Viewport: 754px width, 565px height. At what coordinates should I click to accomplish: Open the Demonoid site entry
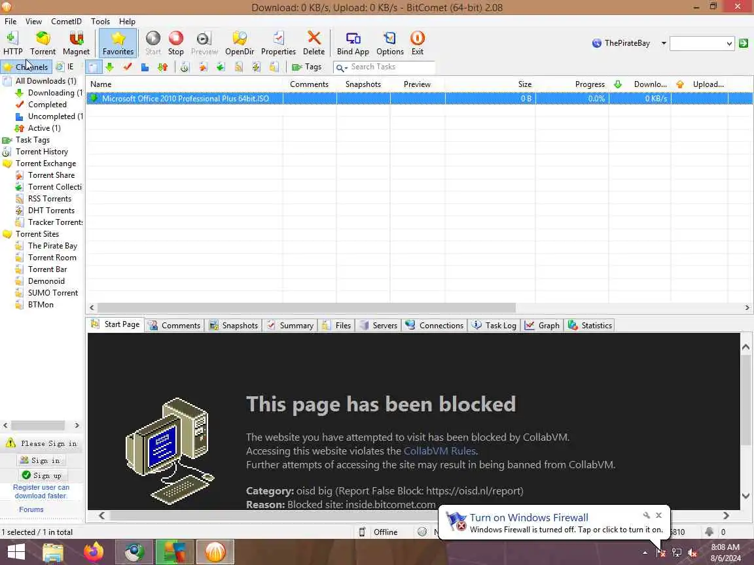[x=46, y=281]
